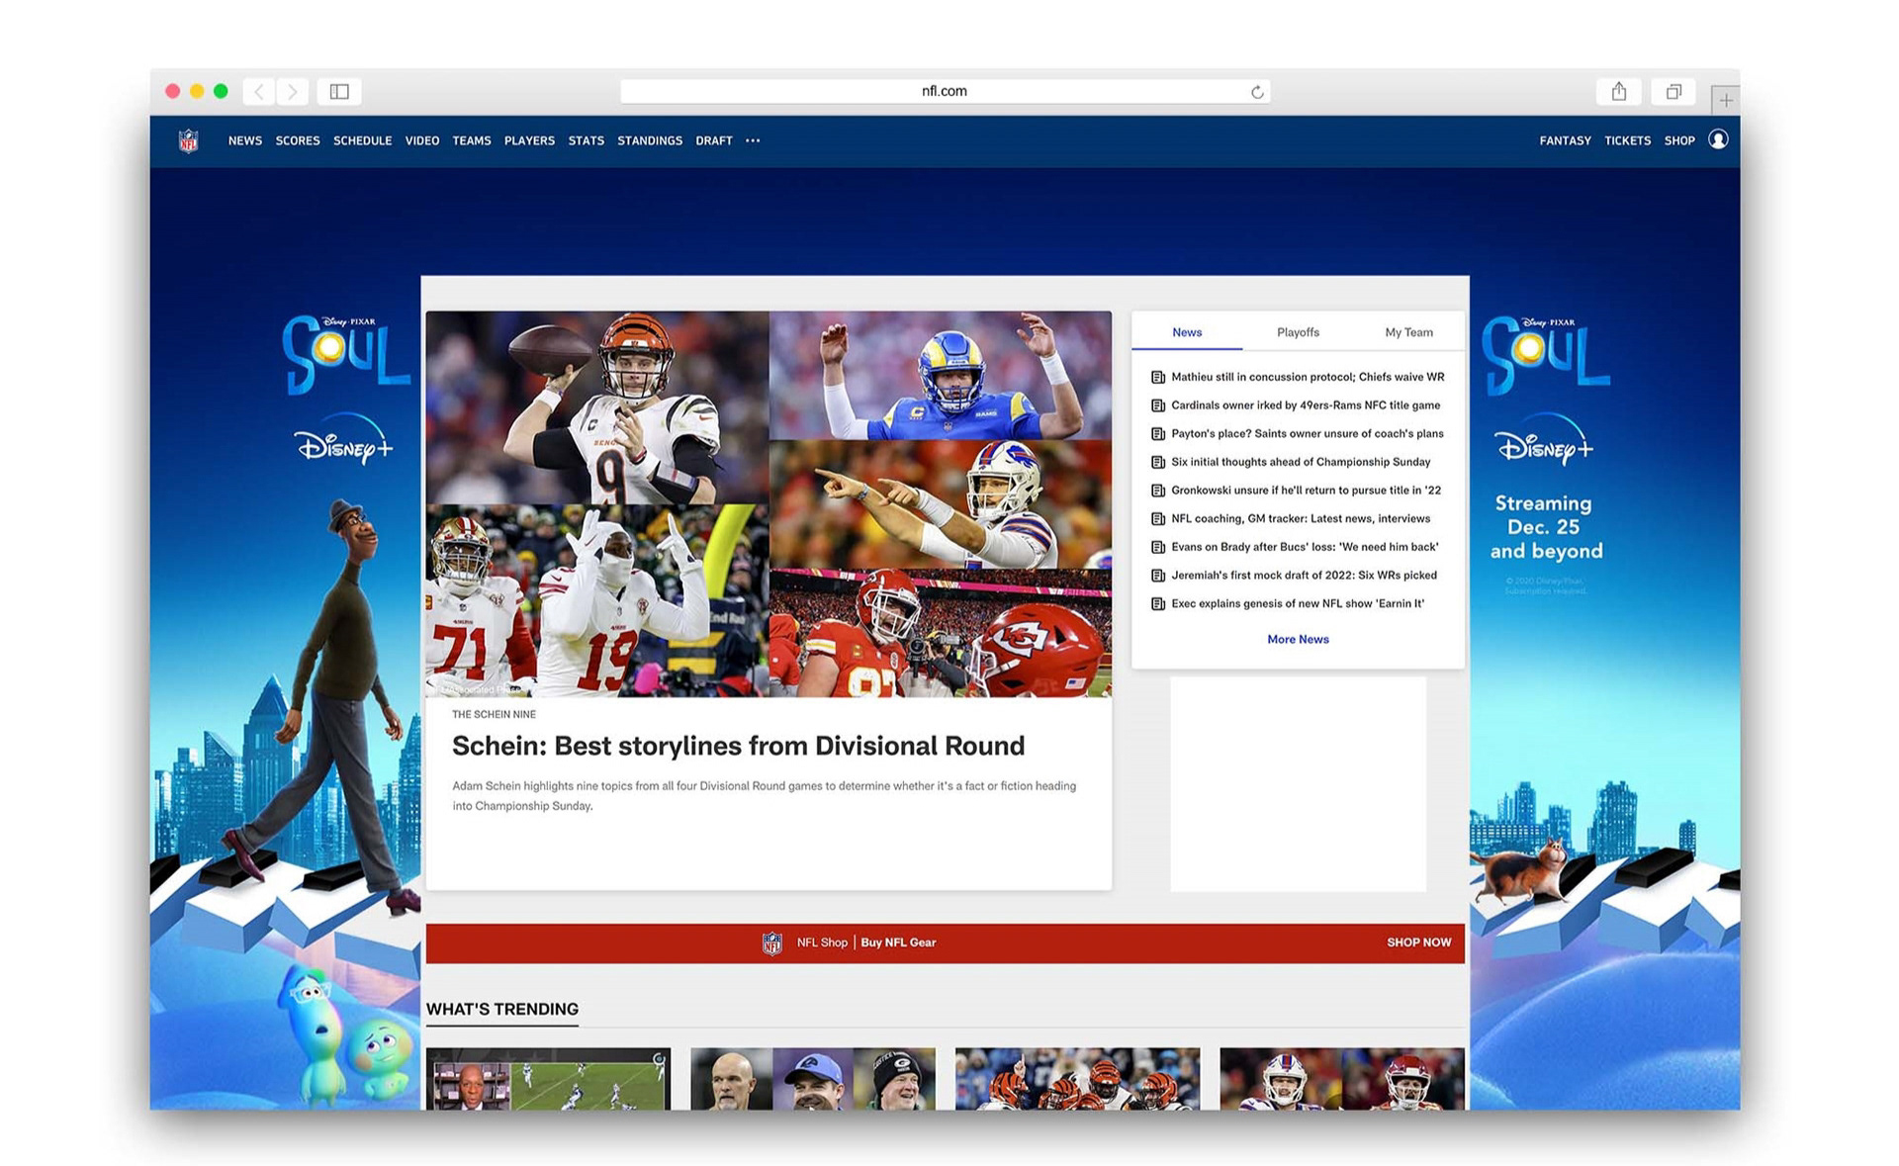Viewport: 1899px width, 1166px height.
Task: Open the SCHEDULE menu item
Action: click(x=362, y=140)
